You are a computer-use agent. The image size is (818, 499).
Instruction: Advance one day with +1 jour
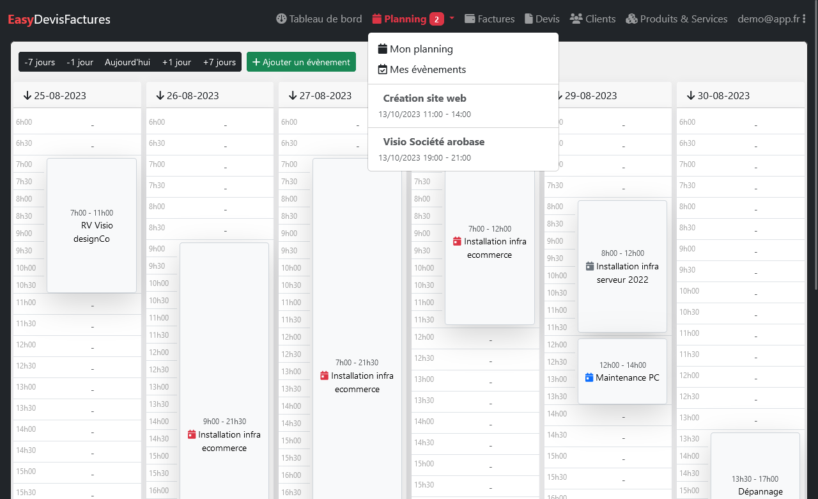(x=176, y=62)
